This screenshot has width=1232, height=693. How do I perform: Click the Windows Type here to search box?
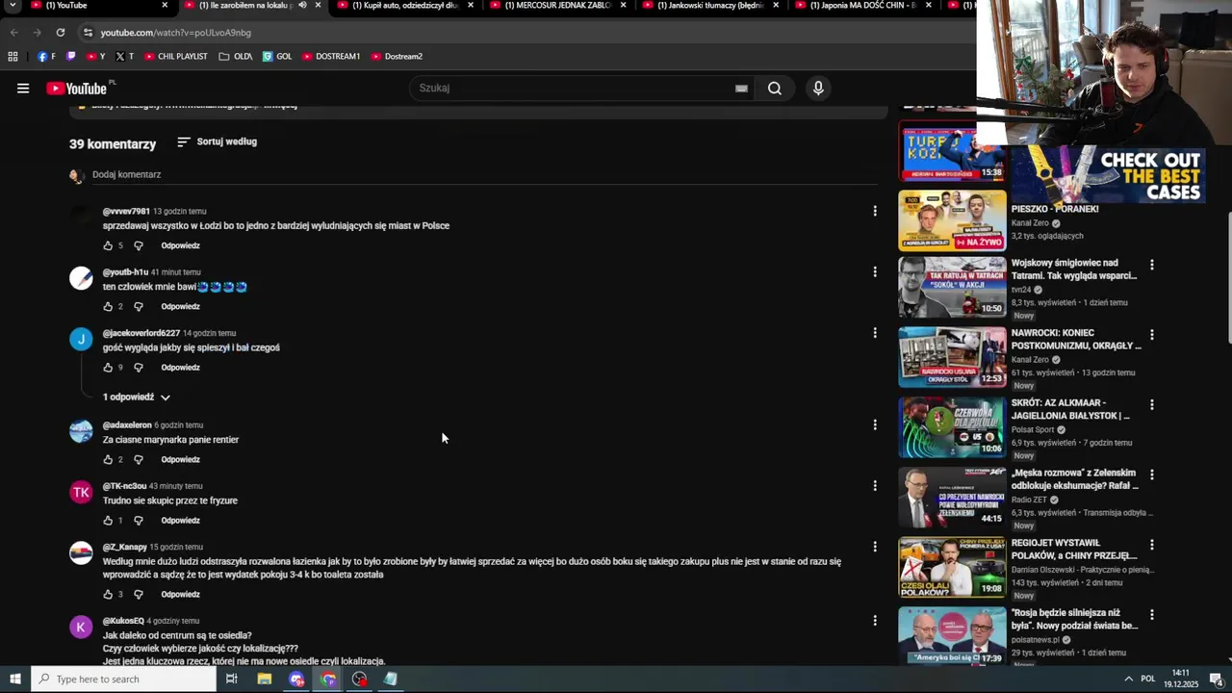click(123, 680)
